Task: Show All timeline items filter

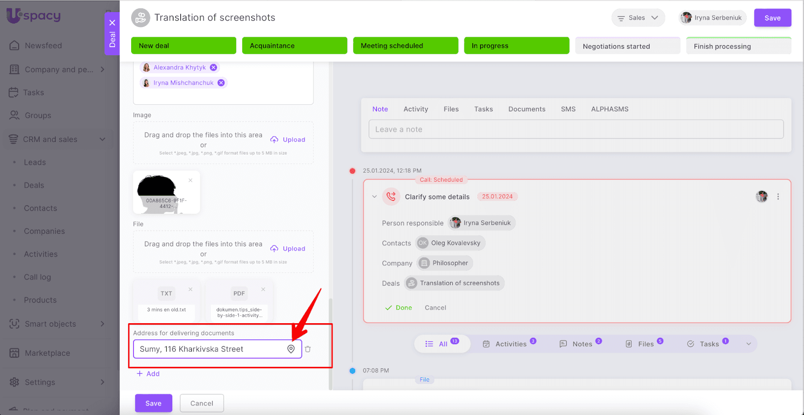Action: click(442, 344)
